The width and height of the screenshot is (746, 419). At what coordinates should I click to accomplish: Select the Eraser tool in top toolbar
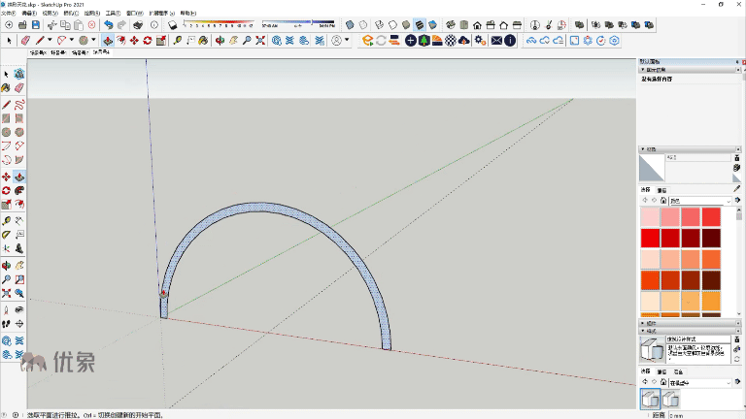(x=25, y=41)
